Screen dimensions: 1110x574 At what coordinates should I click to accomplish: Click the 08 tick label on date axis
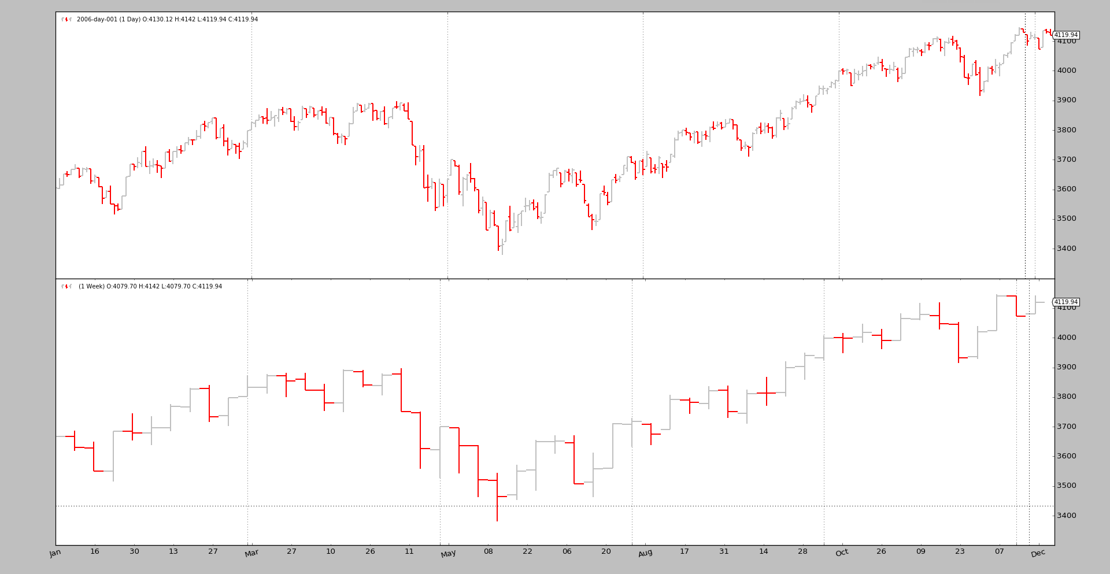pos(488,551)
